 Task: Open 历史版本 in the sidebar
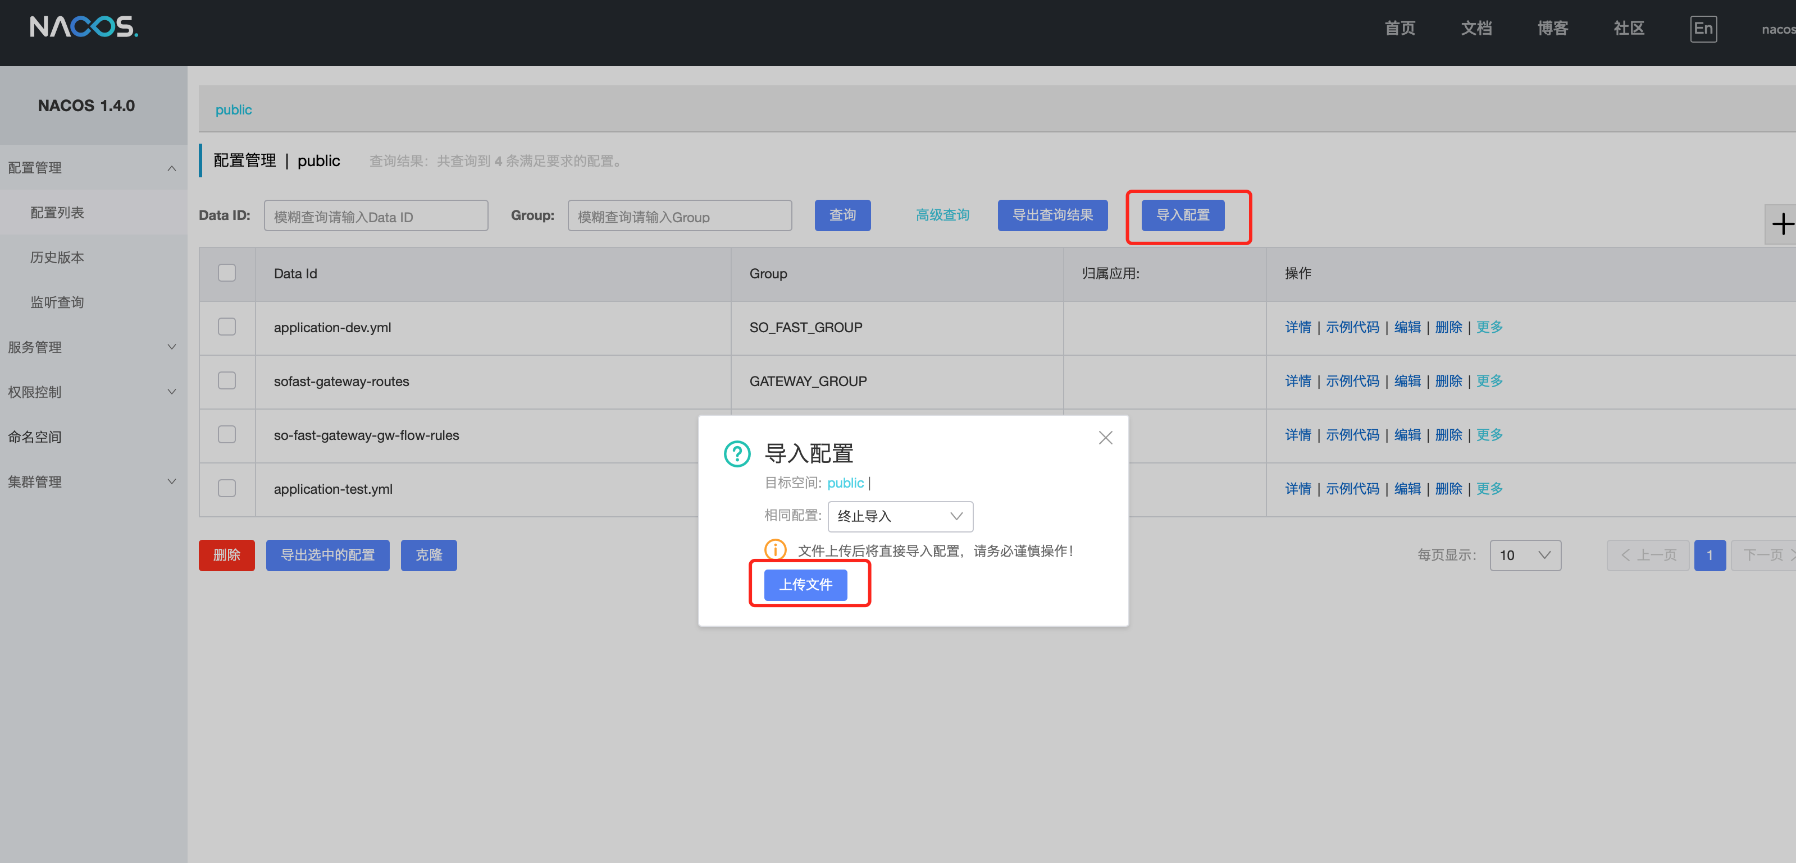pyautogui.click(x=57, y=257)
